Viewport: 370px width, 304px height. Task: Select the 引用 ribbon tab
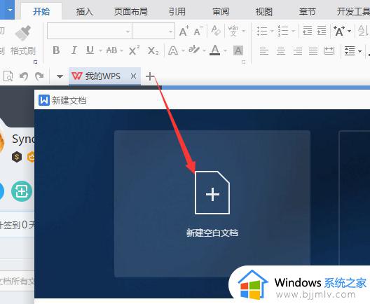click(x=177, y=11)
